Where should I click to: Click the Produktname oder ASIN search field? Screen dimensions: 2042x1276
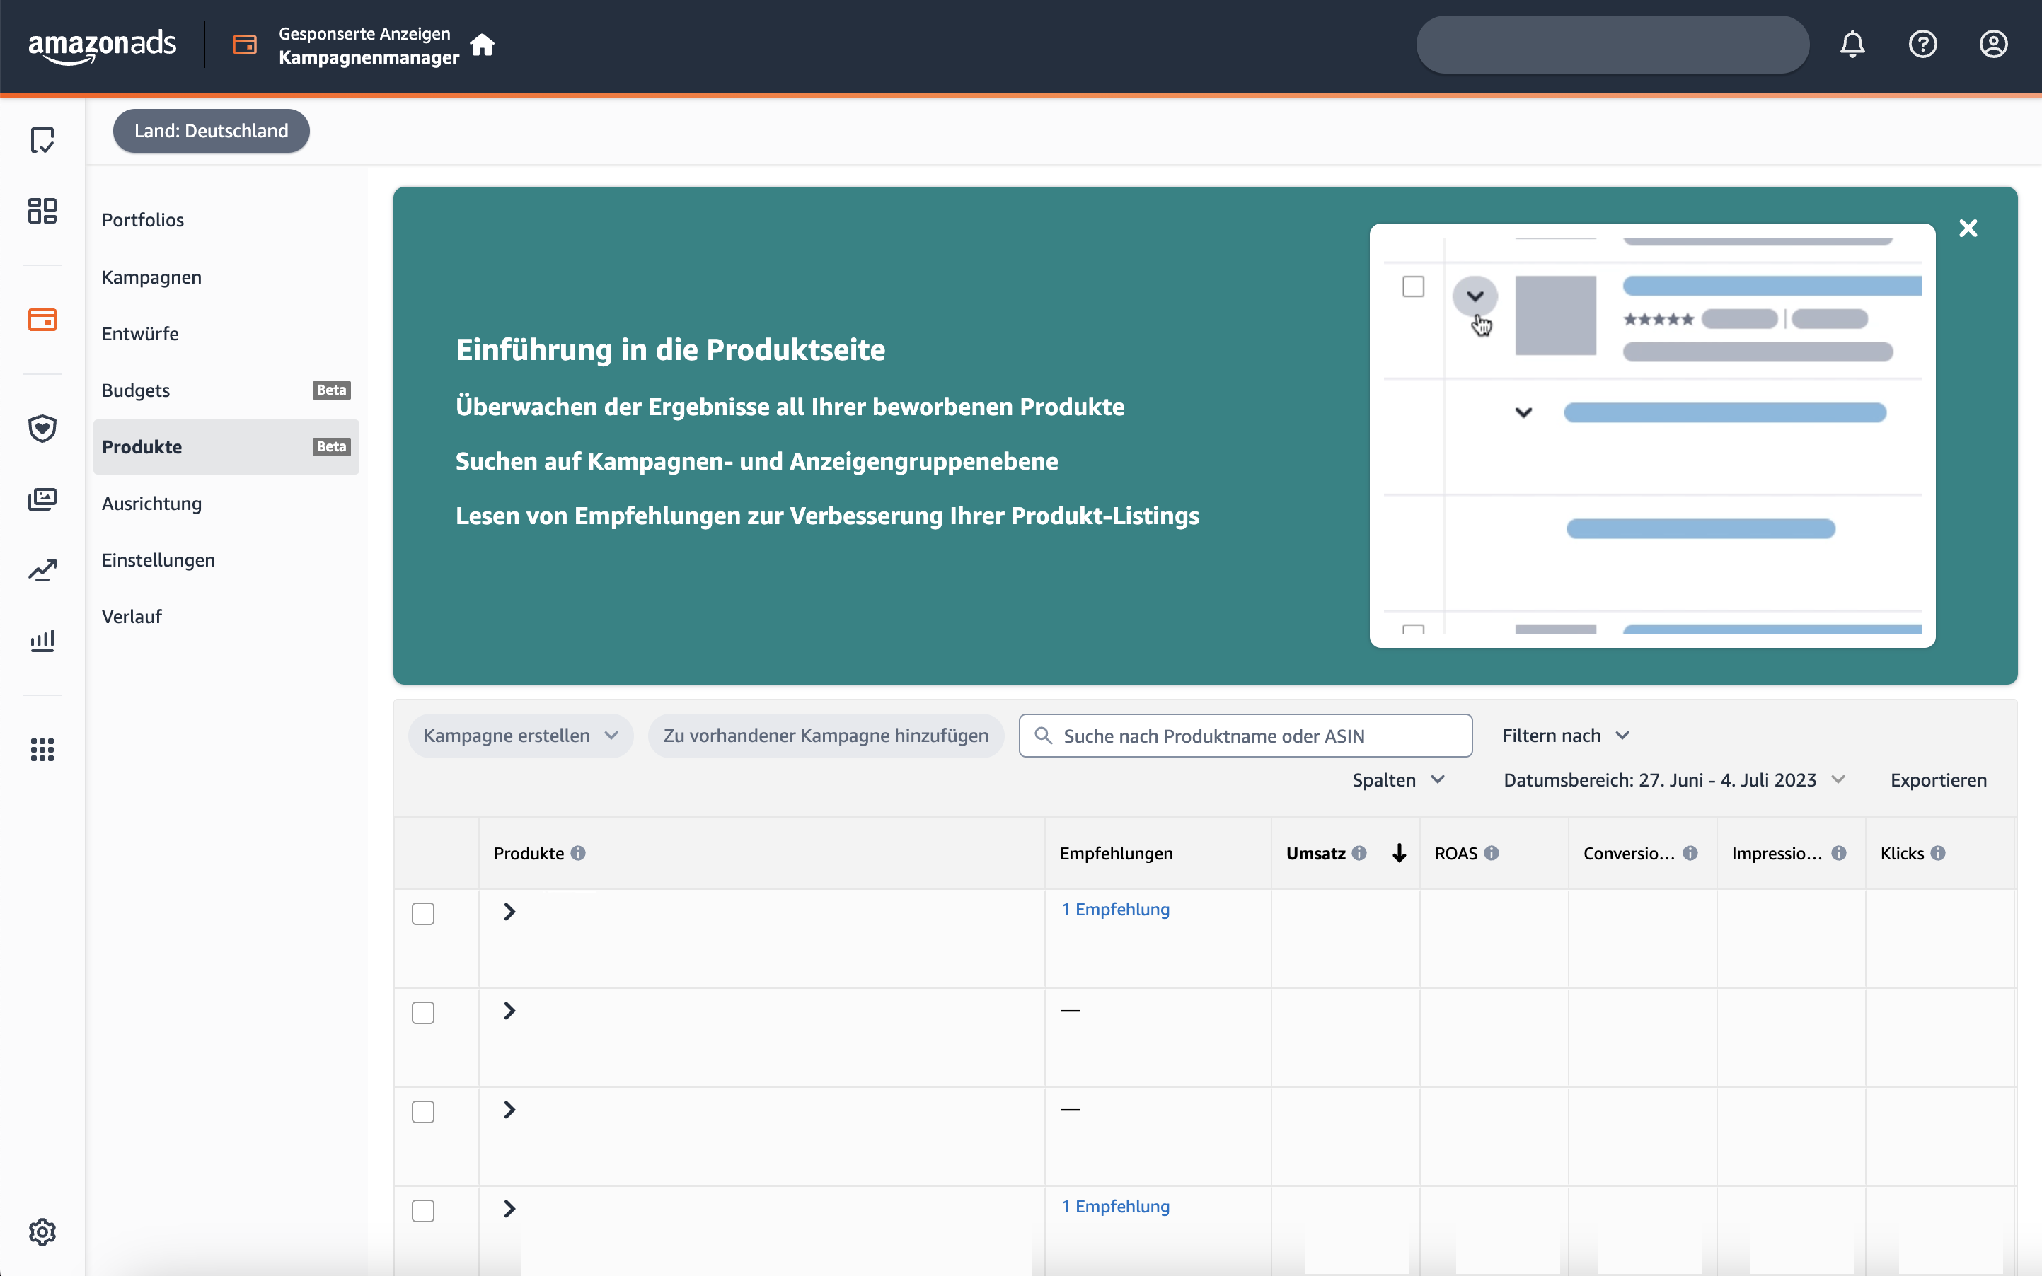click(1245, 735)
